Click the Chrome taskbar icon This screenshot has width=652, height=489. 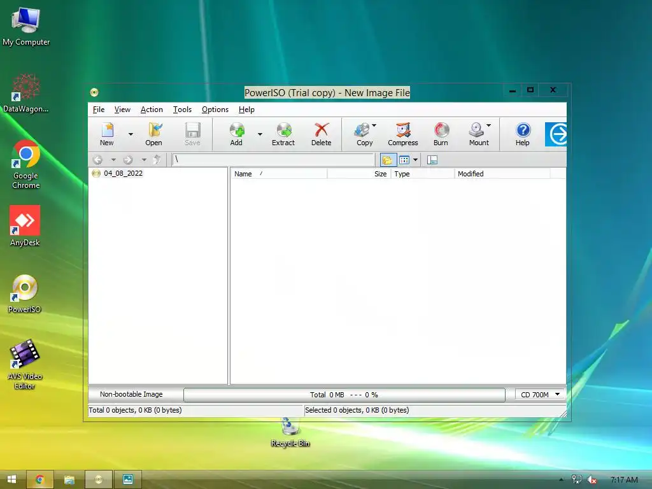tap(40, 479)
